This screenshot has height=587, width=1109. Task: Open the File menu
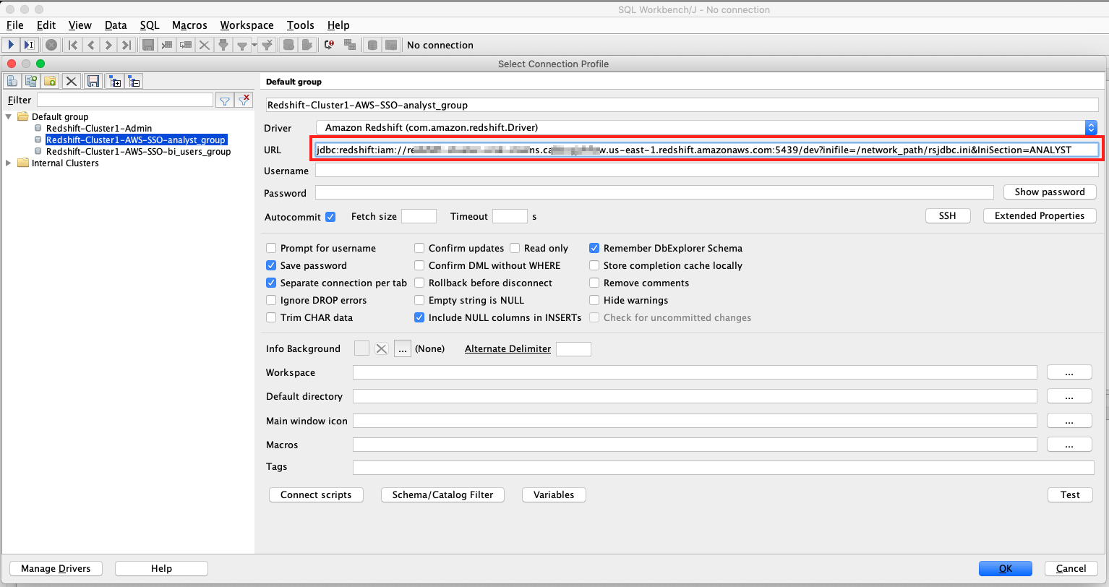point(14,25)
